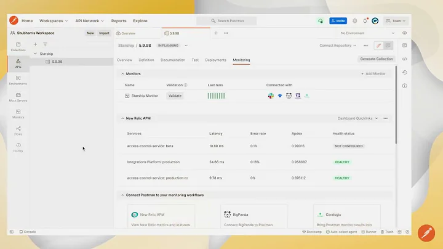Image resolution: width=443 pixels, height=249 pixels.
Task: Switch to the Overview API tab
Action: [x=124, y=60]
